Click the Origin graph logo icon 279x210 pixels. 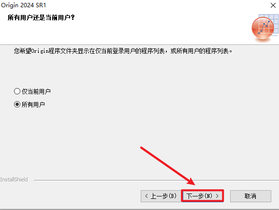(x=265, y=28)
